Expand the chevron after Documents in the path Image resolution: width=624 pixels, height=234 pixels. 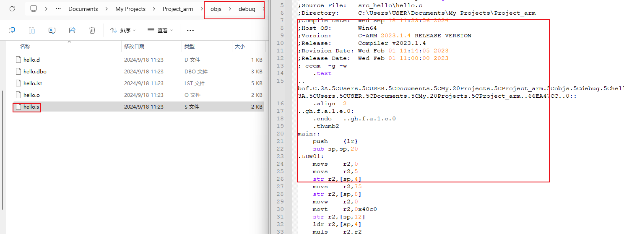coord(107,9)
